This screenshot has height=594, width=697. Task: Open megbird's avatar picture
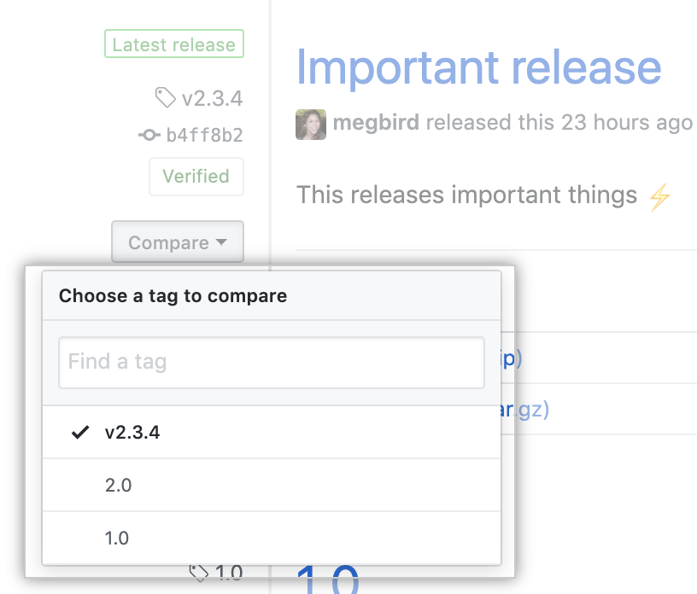[311, 124]
